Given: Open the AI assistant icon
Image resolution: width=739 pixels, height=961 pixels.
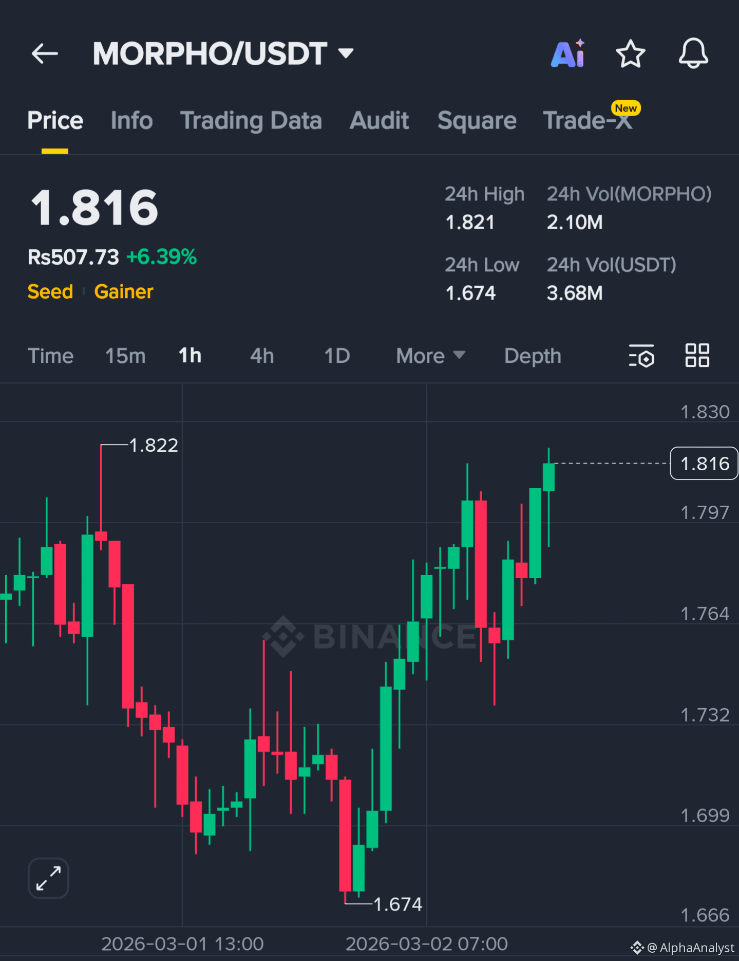Looking at the screenshot, I should (568, 53).
